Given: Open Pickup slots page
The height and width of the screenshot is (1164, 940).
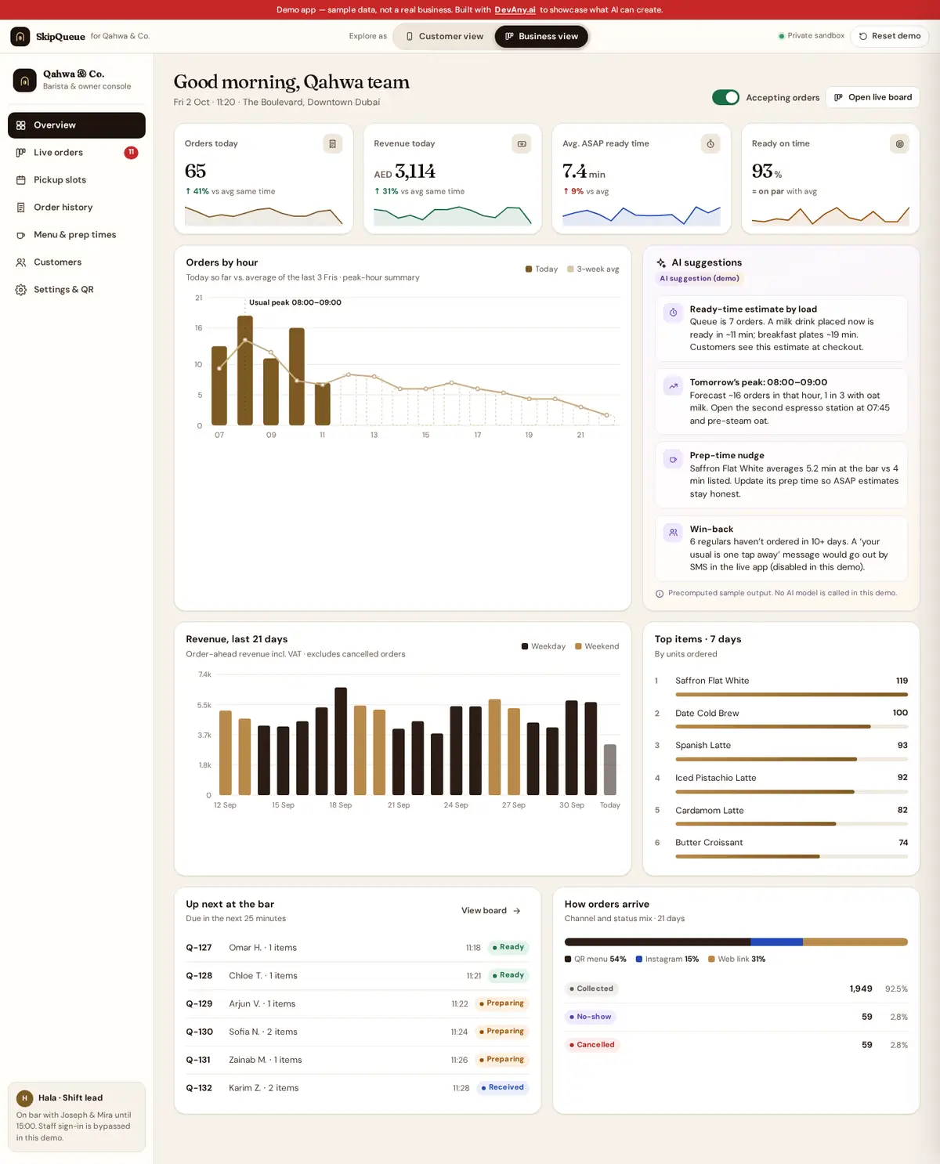Looking at the screenshot, I should [77, 180].
